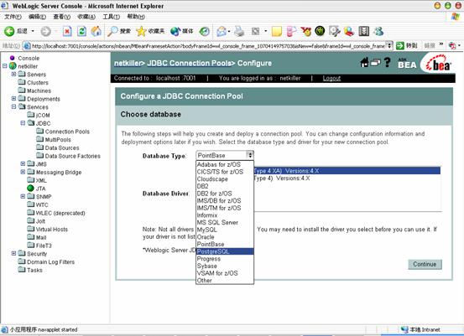The width and height of the screenshot is (464, 336).
Task: Click the Print toolbar icon
Action: tap(239, 31)
